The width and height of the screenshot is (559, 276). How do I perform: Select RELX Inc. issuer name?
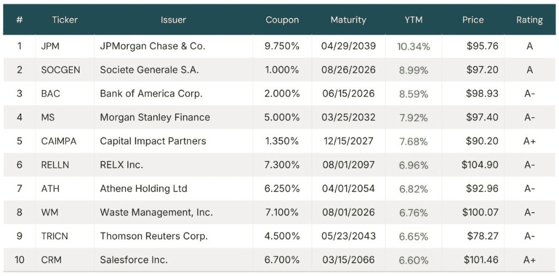pos(122,165)
